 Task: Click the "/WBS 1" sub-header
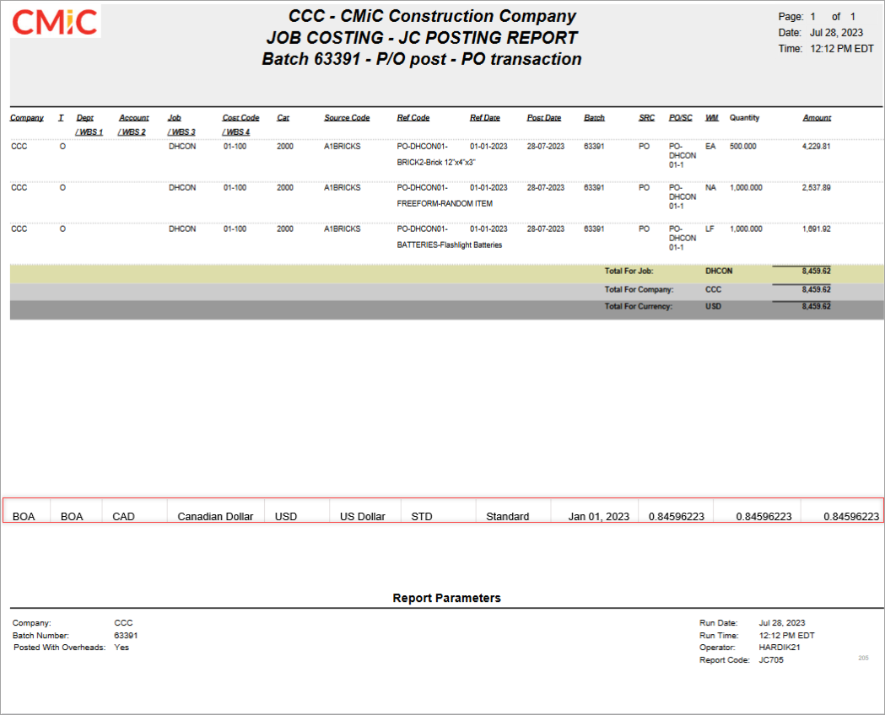click(89, 132)
